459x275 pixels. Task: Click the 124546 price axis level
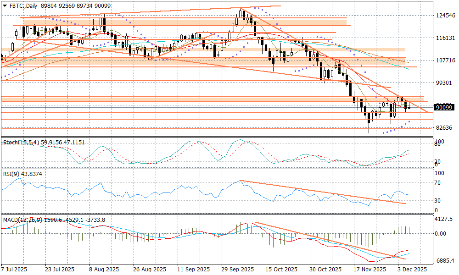click(445, 16)
